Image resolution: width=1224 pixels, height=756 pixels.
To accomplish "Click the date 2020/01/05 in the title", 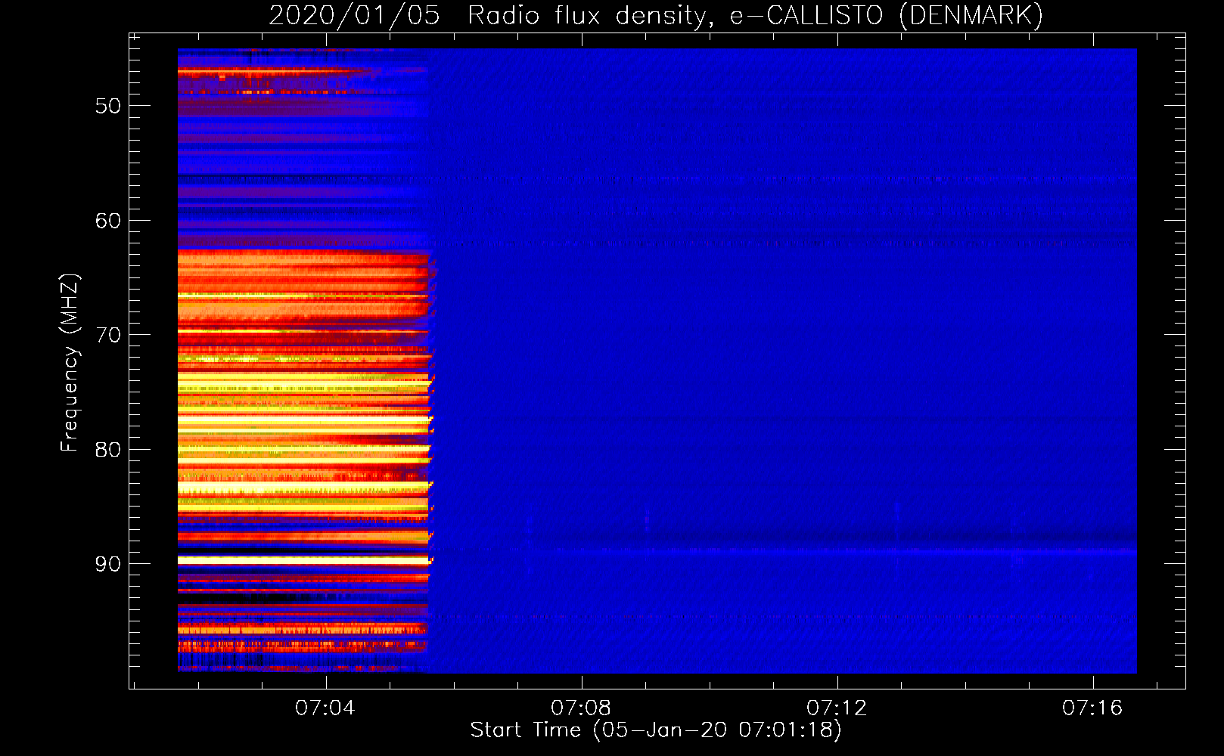I will (354, 15).
